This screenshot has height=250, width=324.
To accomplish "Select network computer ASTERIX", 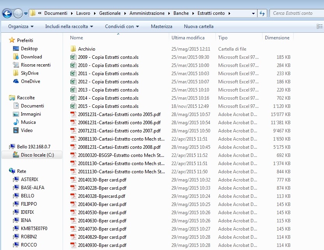I will [x=29, y=180].
